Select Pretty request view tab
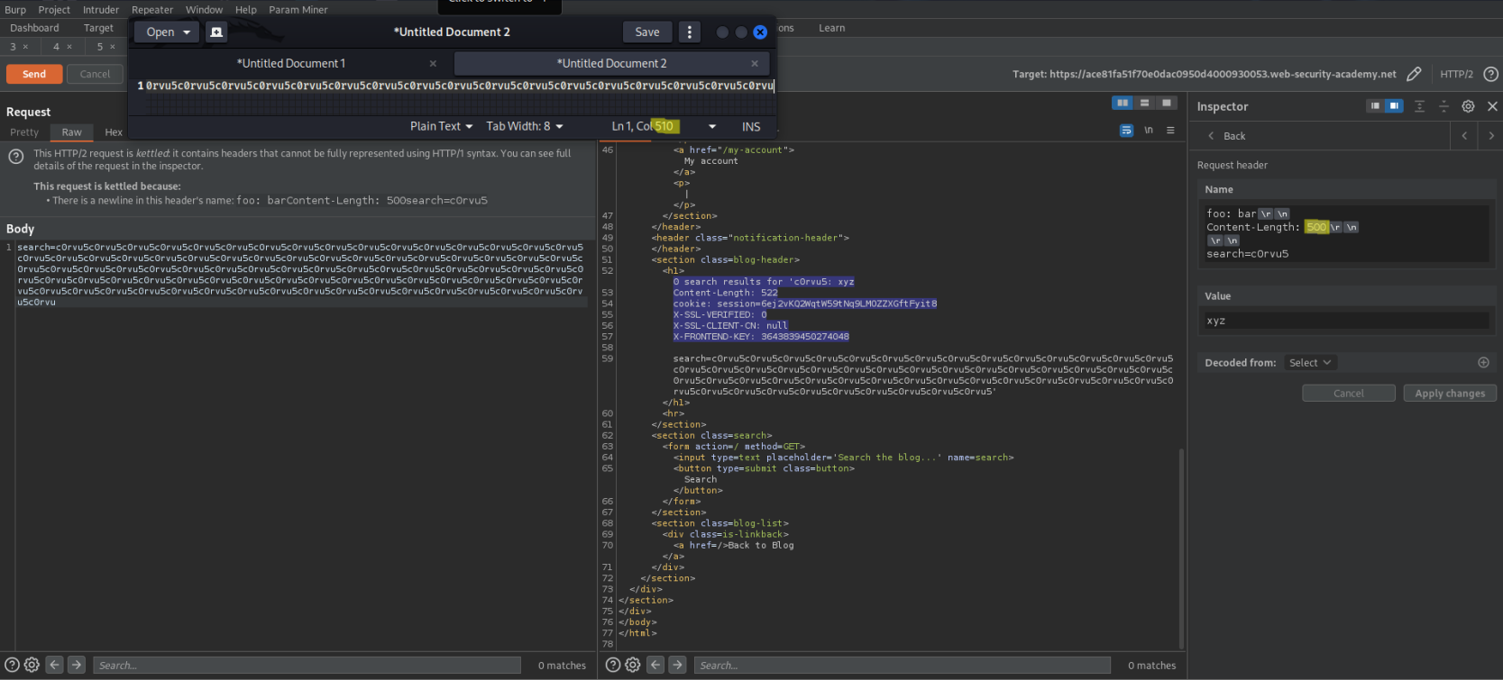1503x680 pixels. click(24, 132)
